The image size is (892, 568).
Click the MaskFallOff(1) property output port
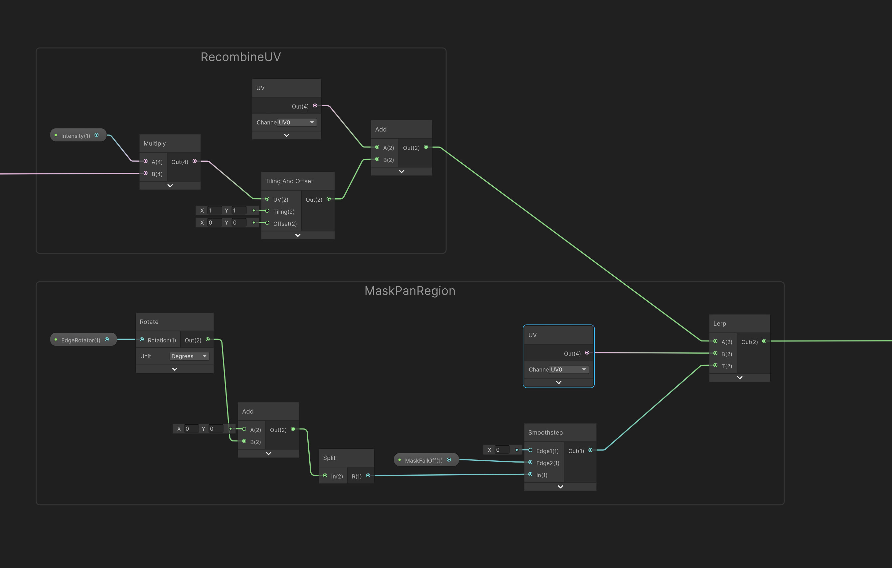[449, 460]
